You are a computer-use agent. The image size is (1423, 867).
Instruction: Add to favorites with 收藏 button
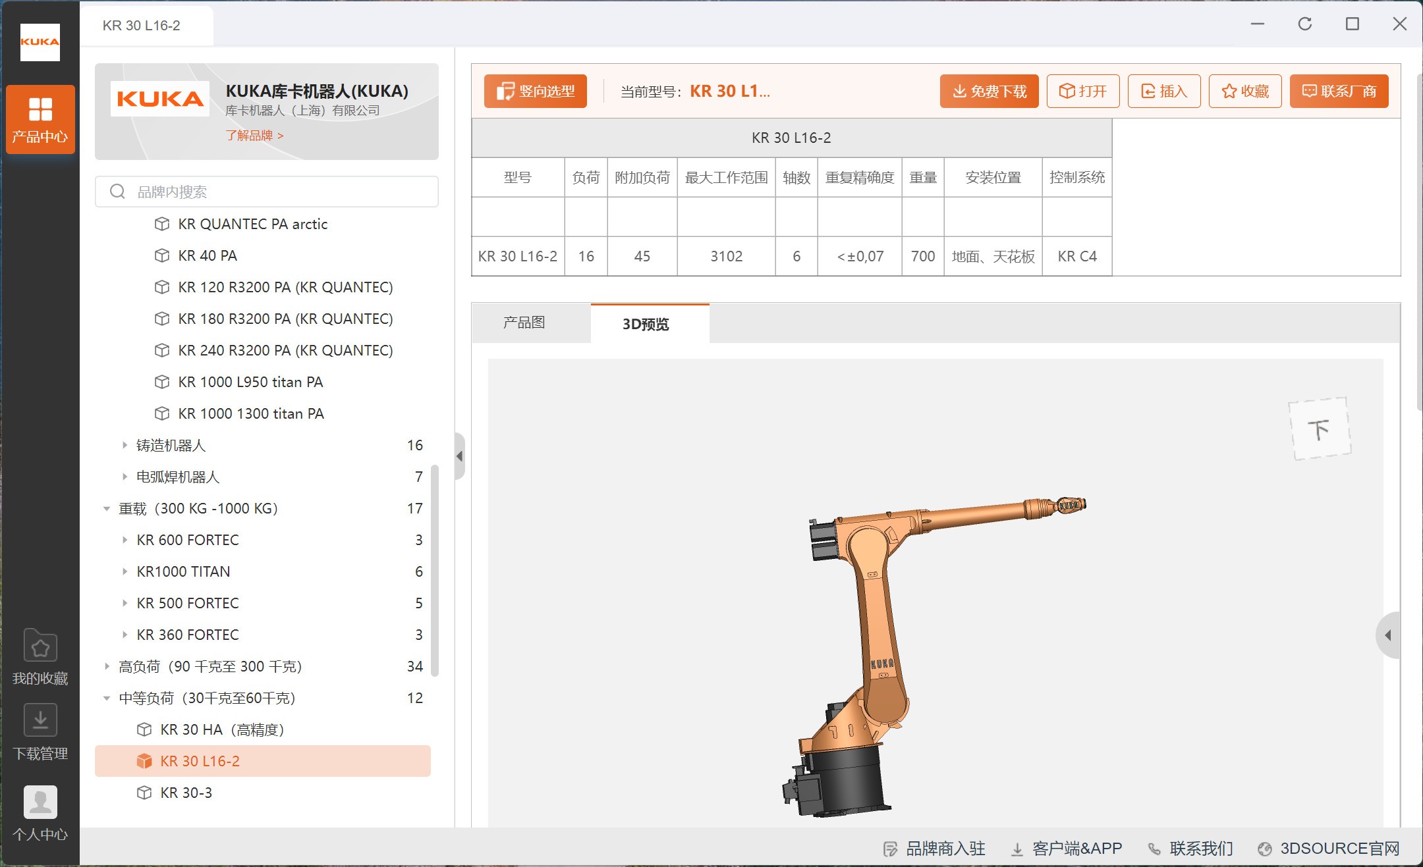coord(1244,91)
